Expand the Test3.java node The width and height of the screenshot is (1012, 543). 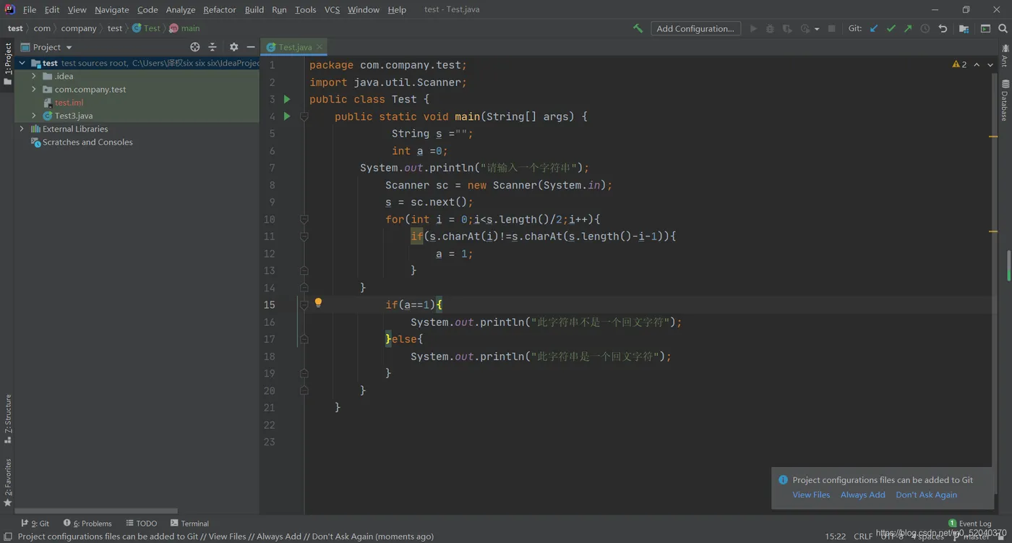coord(34,116)
